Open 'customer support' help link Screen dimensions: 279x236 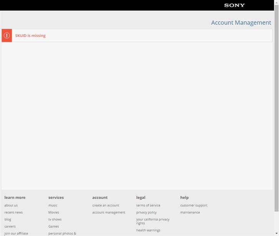(x=194, y=205)
